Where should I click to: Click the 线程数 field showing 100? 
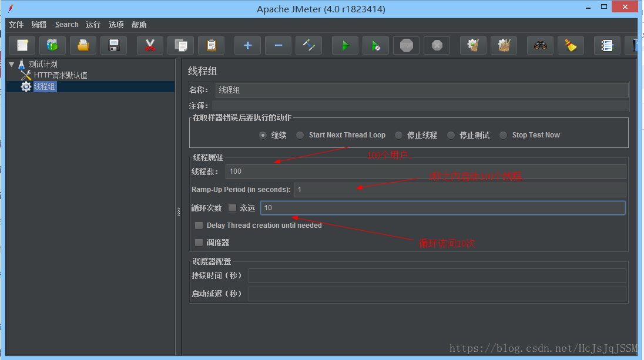425,171
